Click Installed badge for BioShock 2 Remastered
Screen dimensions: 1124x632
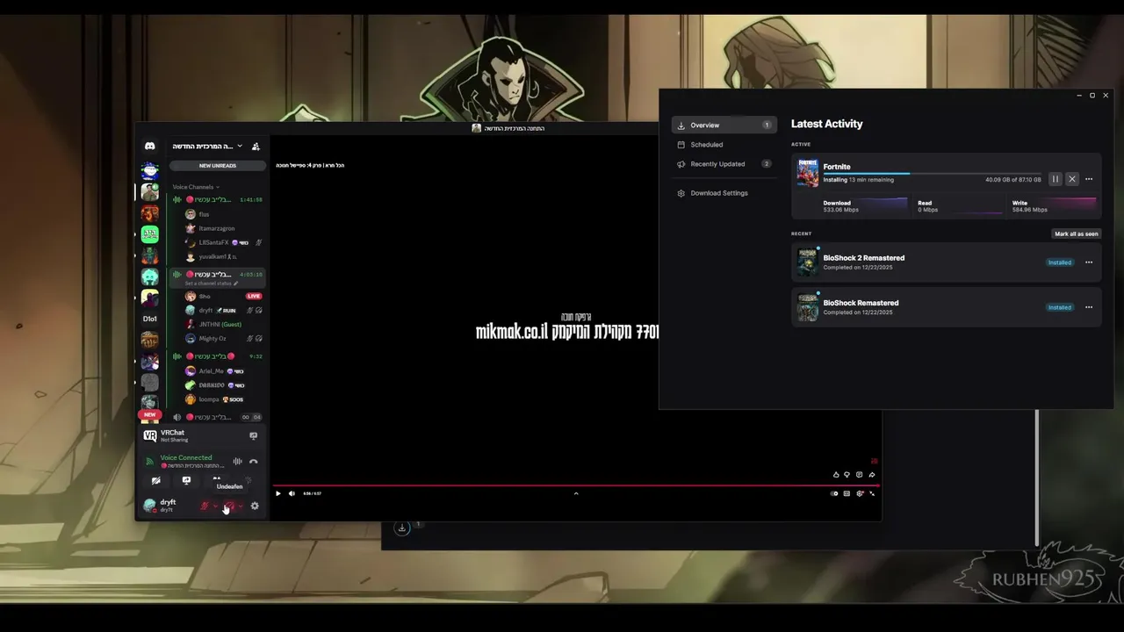(1059, 262)
